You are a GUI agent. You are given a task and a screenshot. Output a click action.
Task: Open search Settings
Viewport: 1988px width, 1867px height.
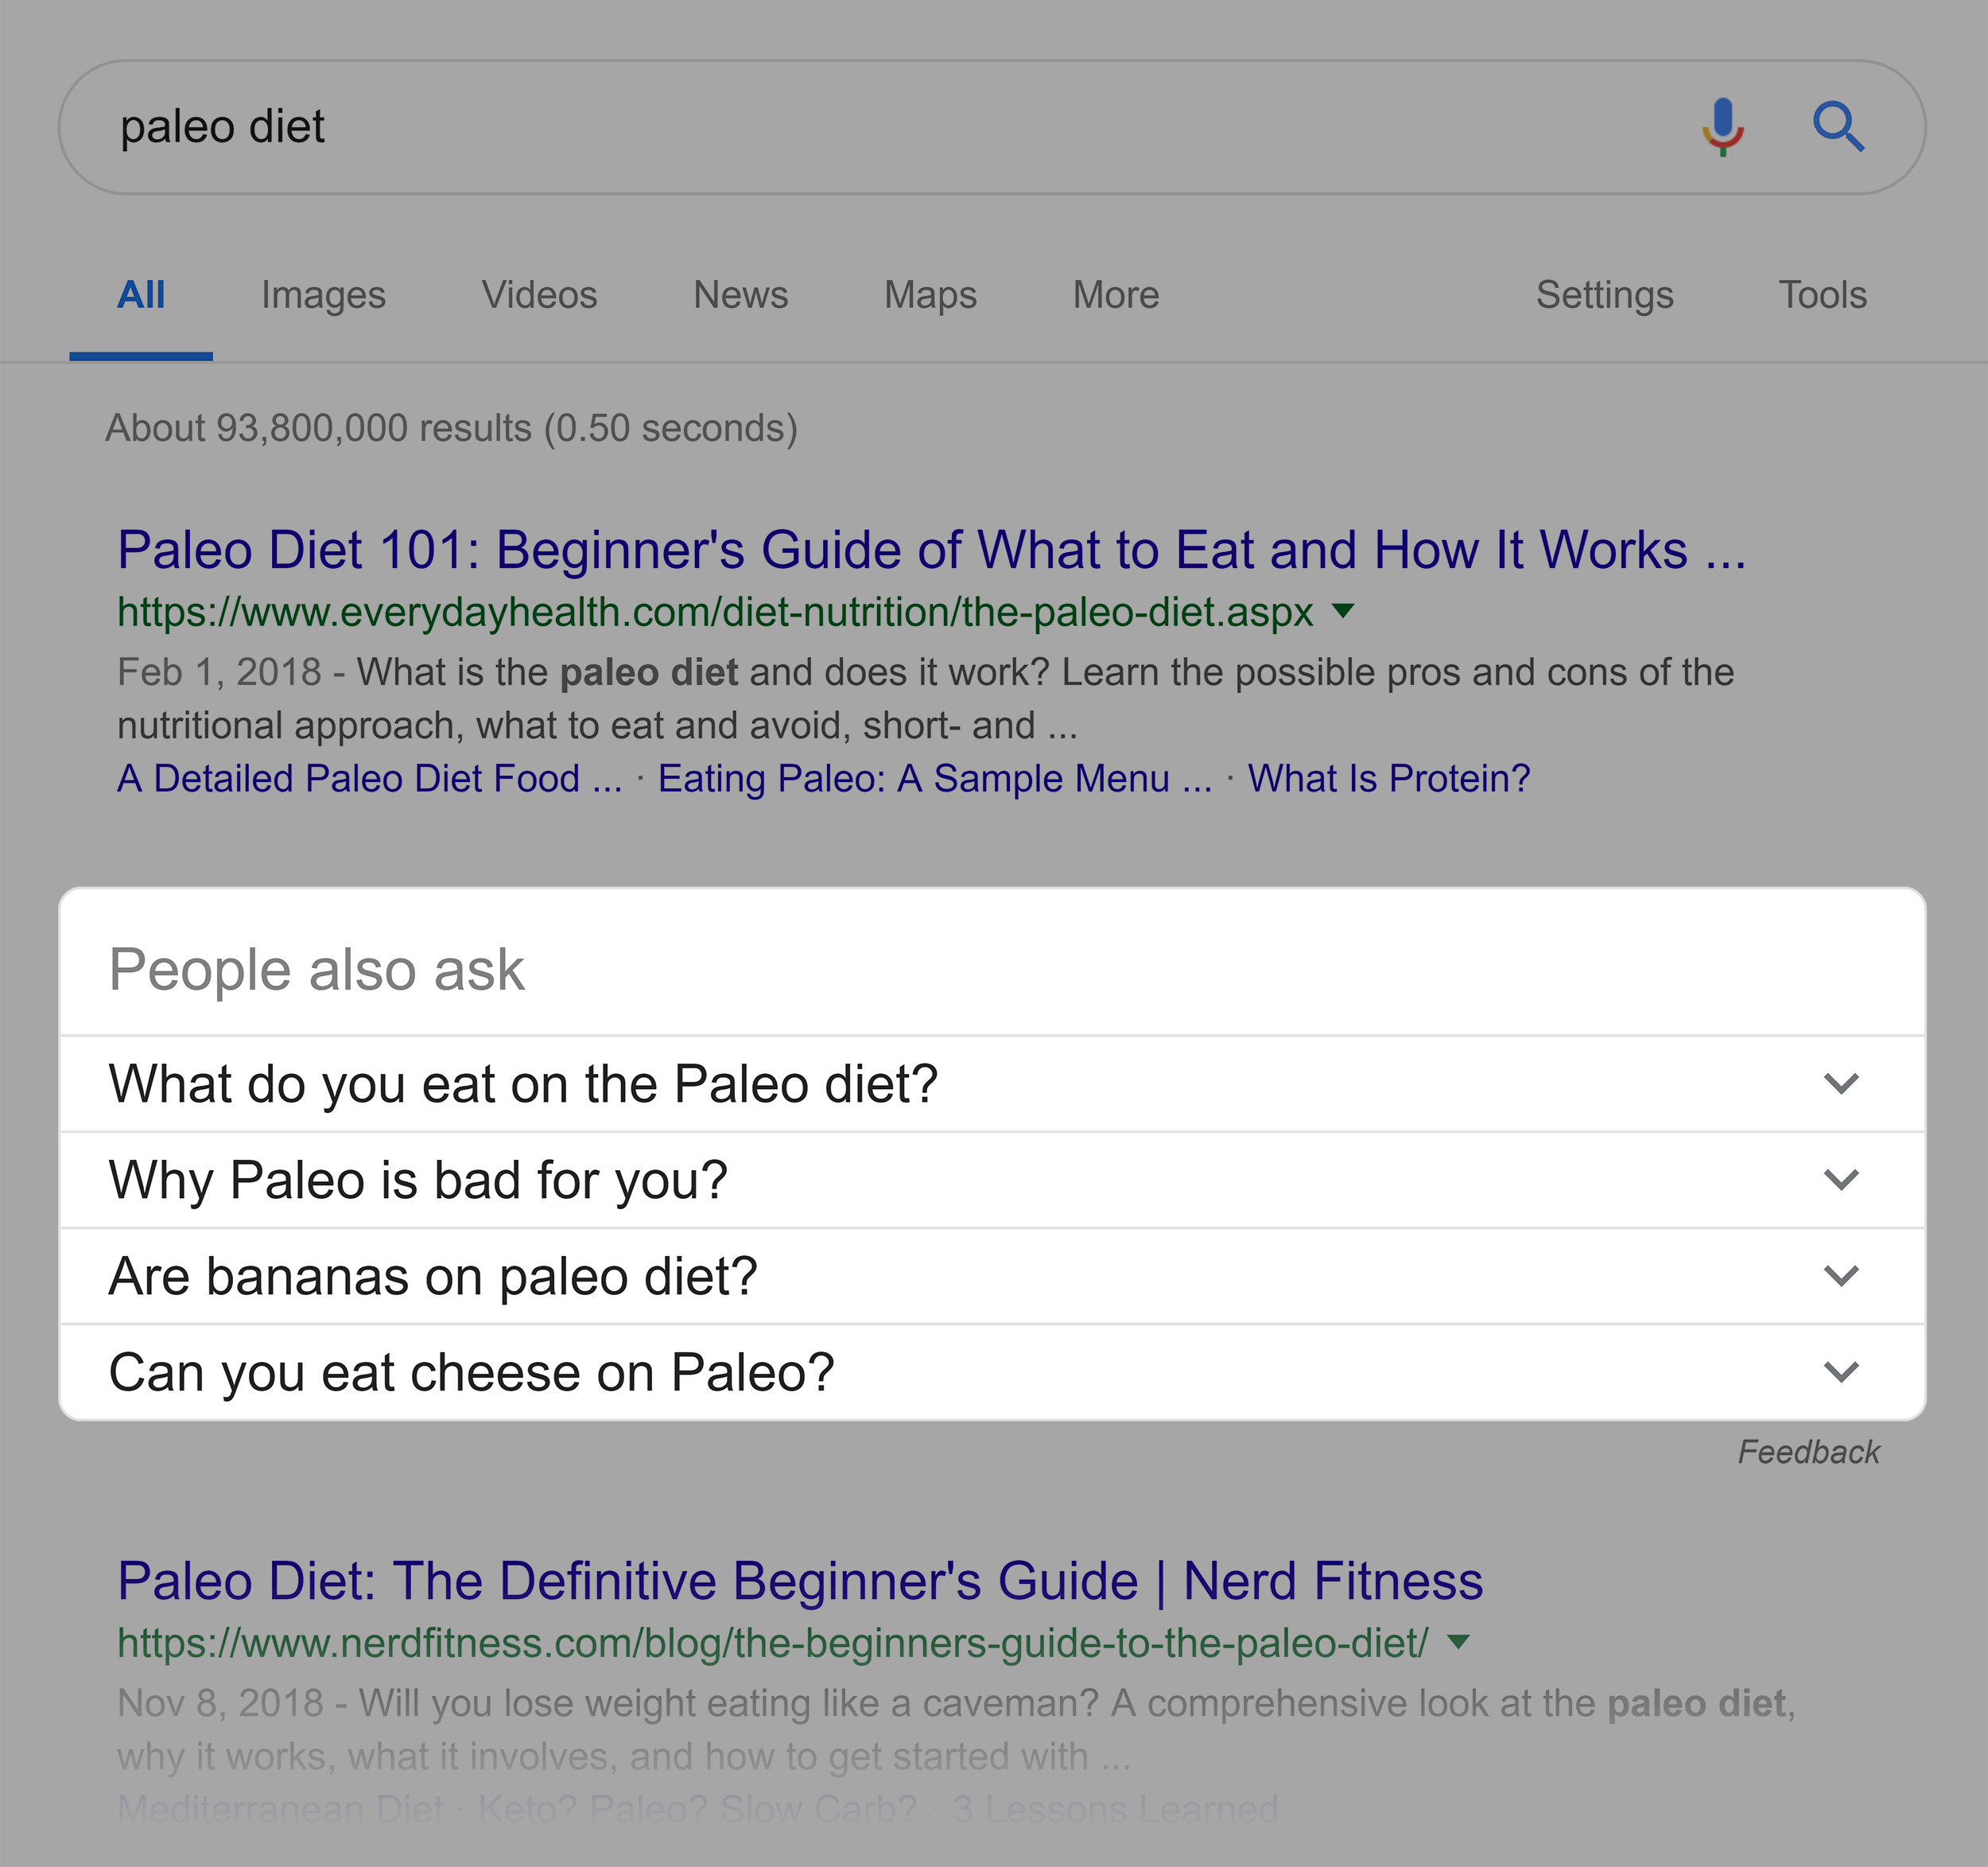click(x=1604, y=295)
